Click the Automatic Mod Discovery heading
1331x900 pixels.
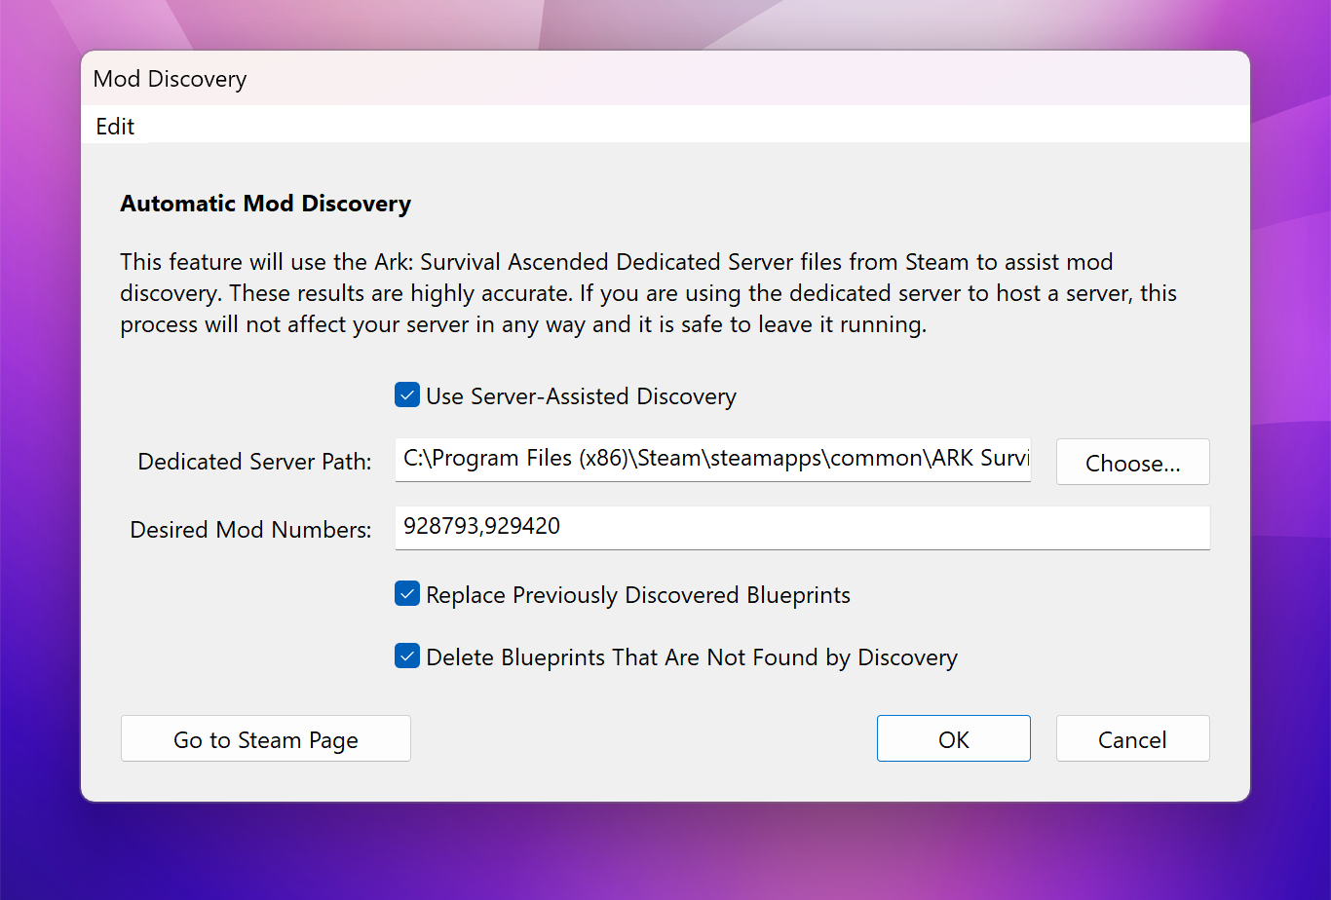coord(265,204)
